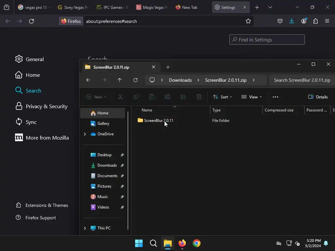Expand chevron after PC icon in breadcrumb

coord(162,80)
